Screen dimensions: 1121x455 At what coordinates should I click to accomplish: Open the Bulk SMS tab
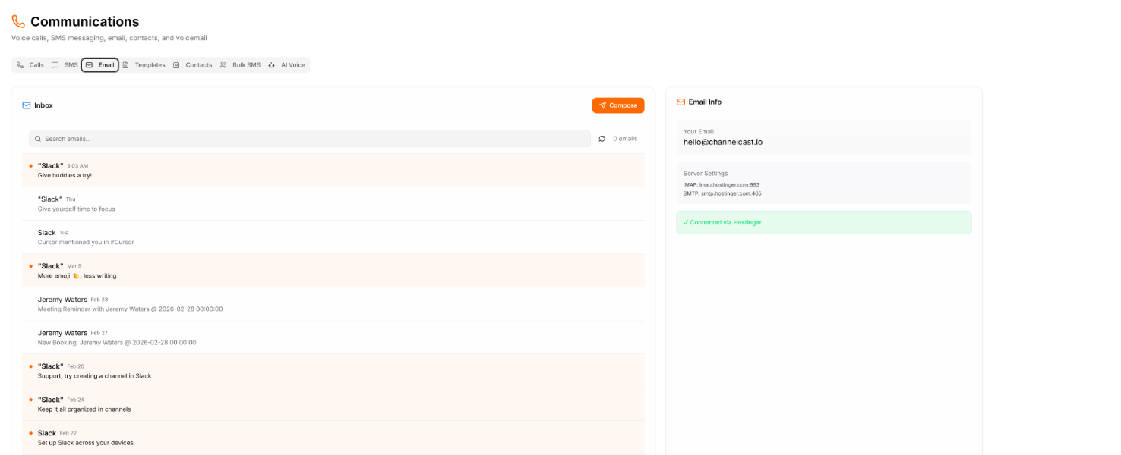(240, 65)
